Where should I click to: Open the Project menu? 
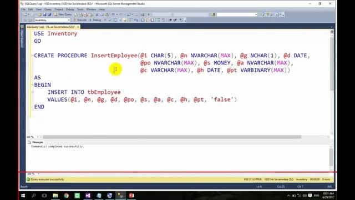click(x=59, y=9)
